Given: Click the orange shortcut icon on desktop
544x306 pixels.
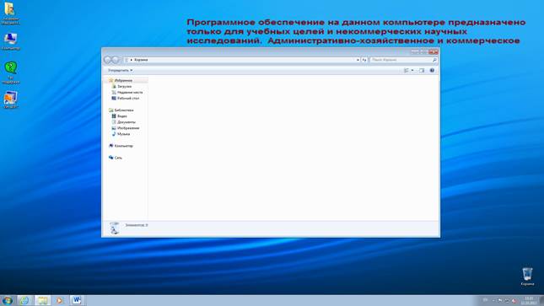Looking at the screenshot, I should (x=10, y=98).
